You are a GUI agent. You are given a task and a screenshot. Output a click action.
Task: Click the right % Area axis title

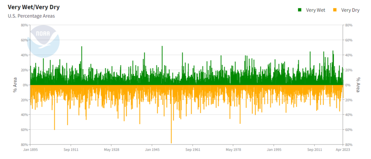359,85
